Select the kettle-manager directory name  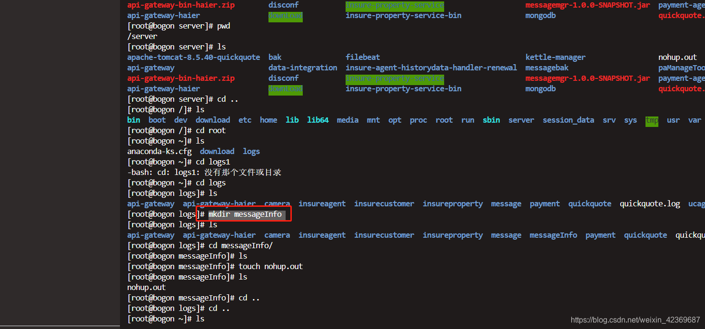(555, 57)
